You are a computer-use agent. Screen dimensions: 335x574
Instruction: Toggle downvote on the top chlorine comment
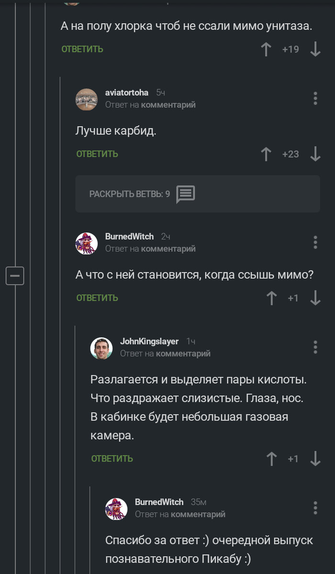(x=315, y=49)
